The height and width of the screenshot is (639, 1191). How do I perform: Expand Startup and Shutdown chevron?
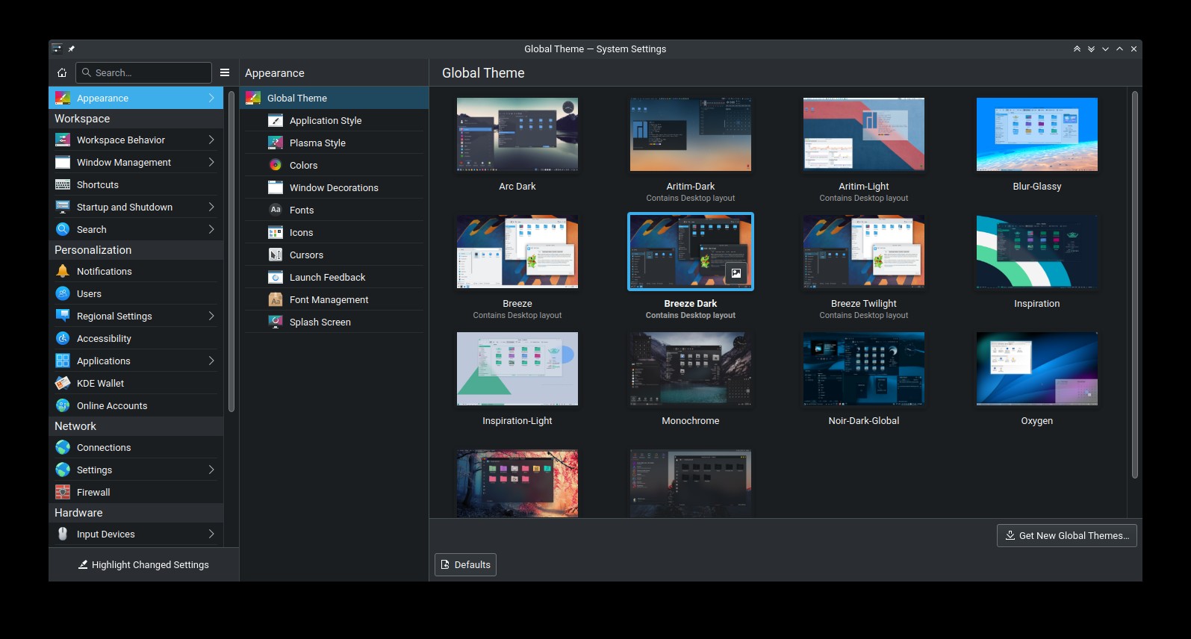(211, 207)
